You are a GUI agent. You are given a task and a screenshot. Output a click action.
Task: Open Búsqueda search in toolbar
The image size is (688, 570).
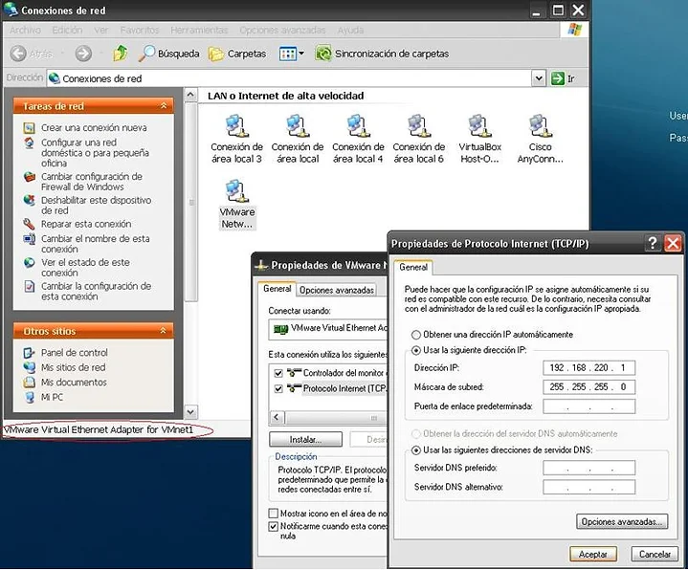(168, 54)
